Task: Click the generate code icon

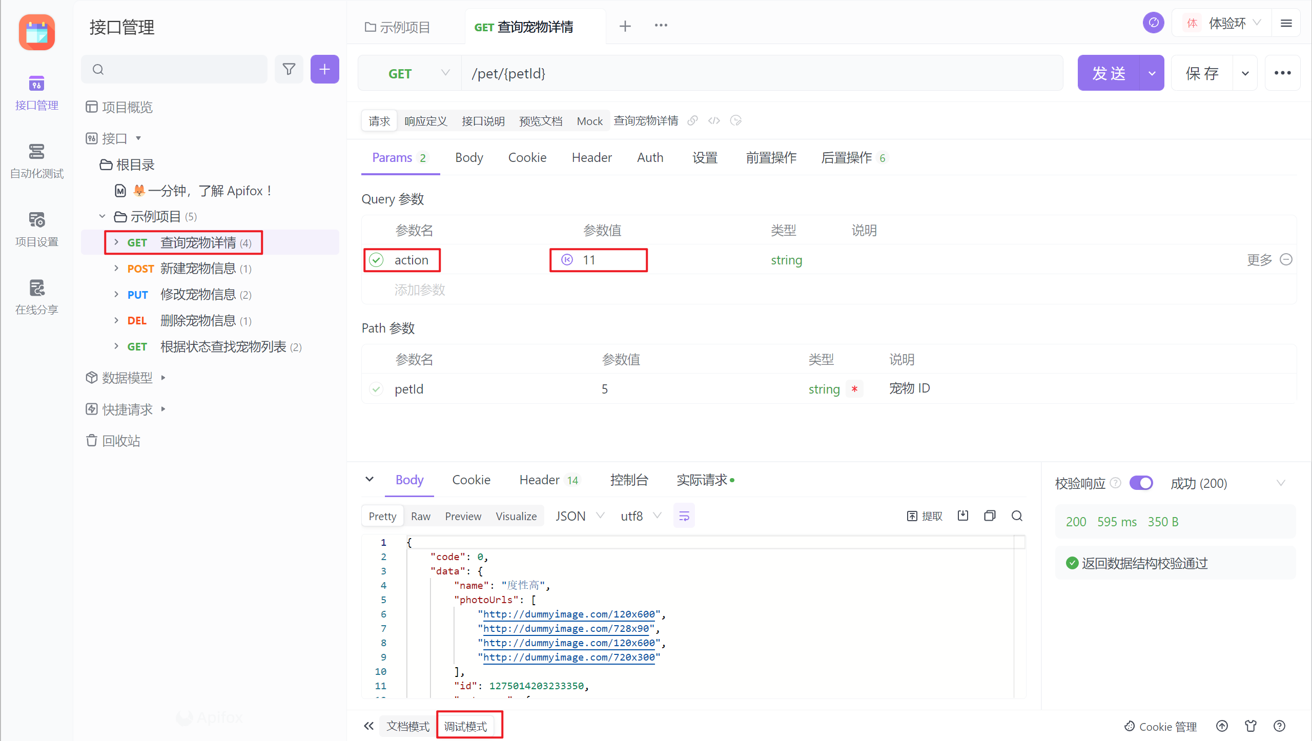Action: 714,120
